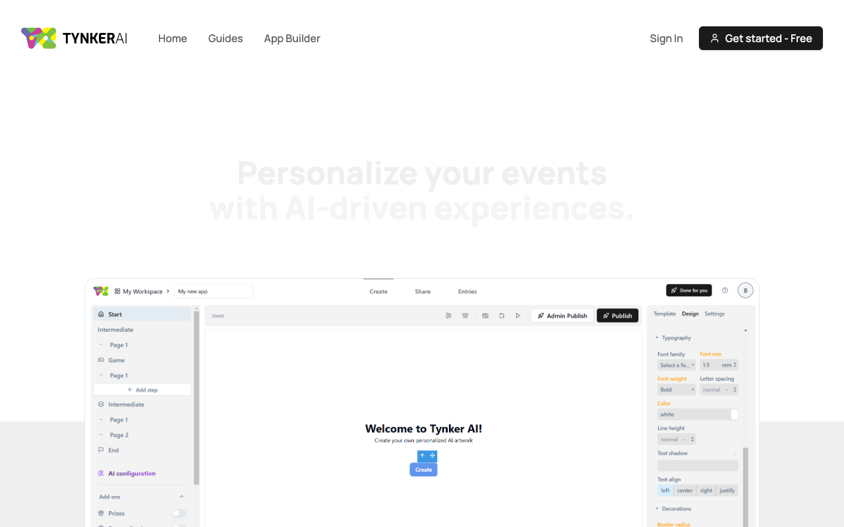Click the Sign In link
The height and width of the screenshot is (527, 844).
coord(666,38)
